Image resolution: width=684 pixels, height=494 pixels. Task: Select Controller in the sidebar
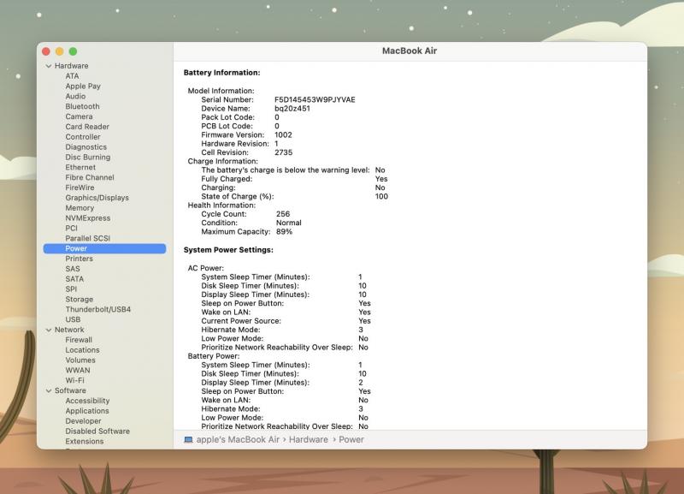(x=83, y=137)
